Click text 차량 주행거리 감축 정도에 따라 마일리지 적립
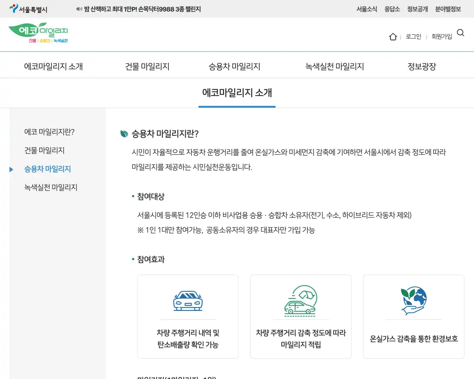Image resolution: width=474 pixels, height=379 pixels. 301,339
